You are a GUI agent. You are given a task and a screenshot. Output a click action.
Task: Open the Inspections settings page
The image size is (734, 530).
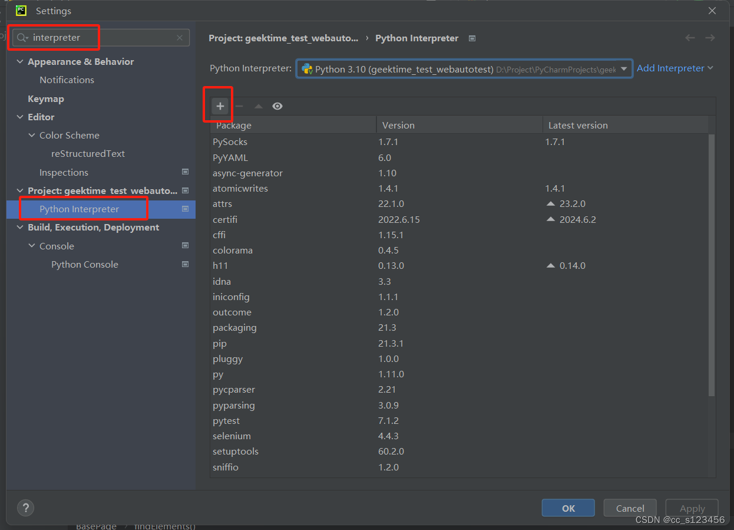tap(64, 172)
